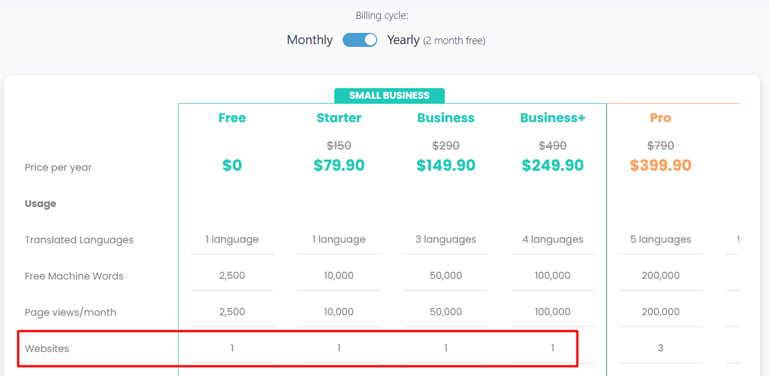
Task: Click the struck-through $790 price
Action: pyautogui.click(x=660, y=146)
